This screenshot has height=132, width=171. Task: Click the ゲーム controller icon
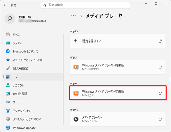click(8, 102)
